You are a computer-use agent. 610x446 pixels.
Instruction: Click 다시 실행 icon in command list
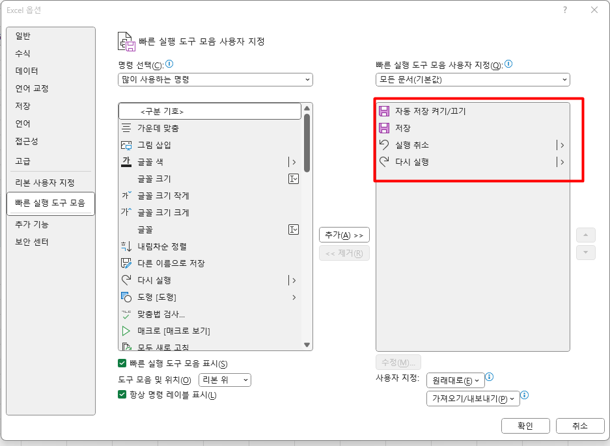126,280
